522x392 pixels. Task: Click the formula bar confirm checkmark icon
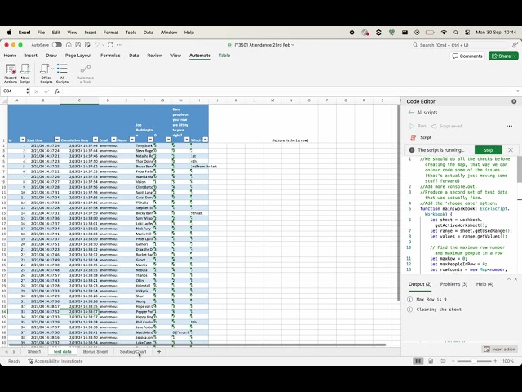[46, 91]
